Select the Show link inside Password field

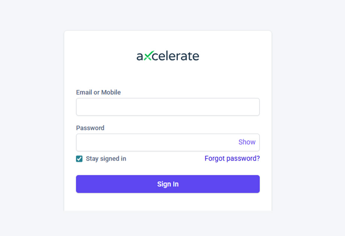247,142
